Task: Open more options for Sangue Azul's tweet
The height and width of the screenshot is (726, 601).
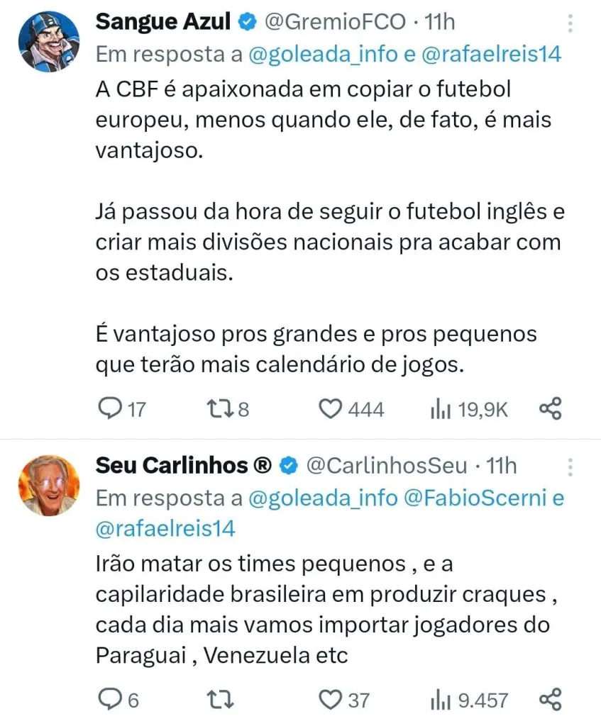Action: [x=570, y=26]
